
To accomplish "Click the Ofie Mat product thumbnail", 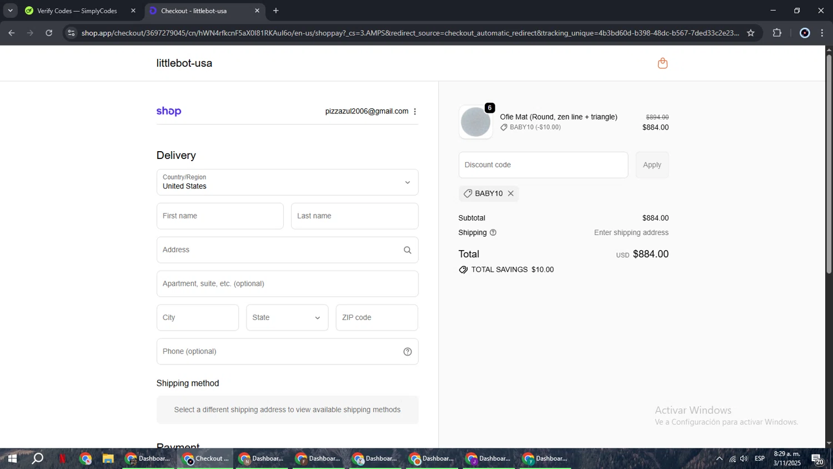I will point(476,122).
